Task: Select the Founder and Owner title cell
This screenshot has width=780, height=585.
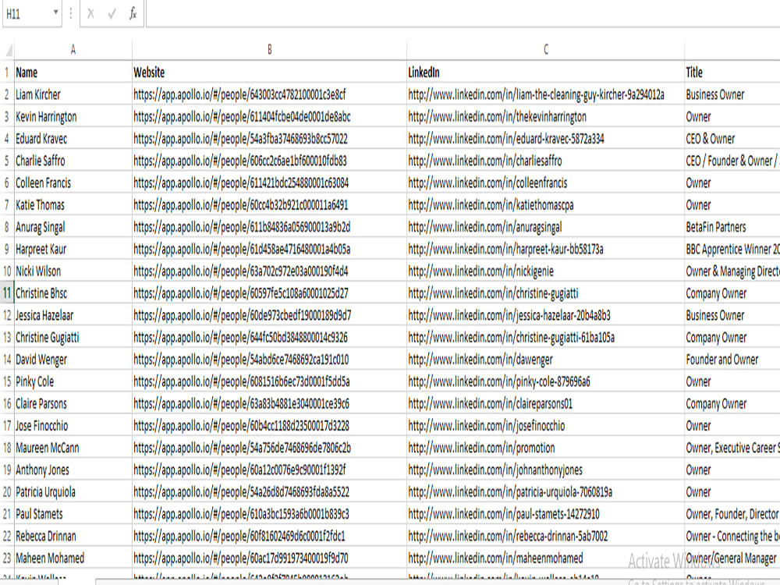Action: pyautogui.click(x=732, y=359)
